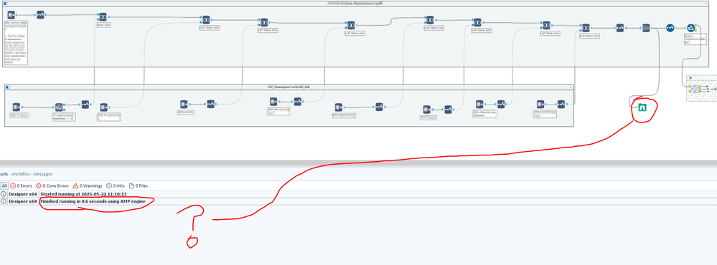The width and height of the screenshot is (717, 265).
Task: Click the round-icon tool after the bottom container's first input
Action: click(59, 107)
